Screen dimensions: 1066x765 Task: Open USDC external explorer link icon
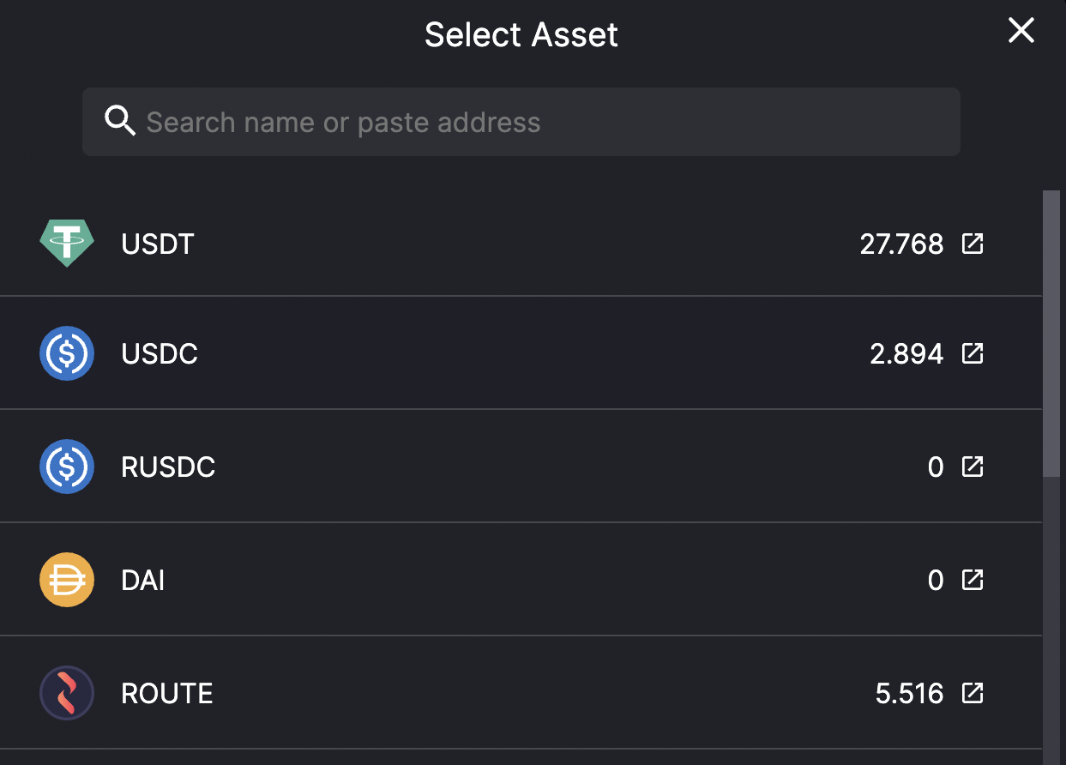pos(973,353)
